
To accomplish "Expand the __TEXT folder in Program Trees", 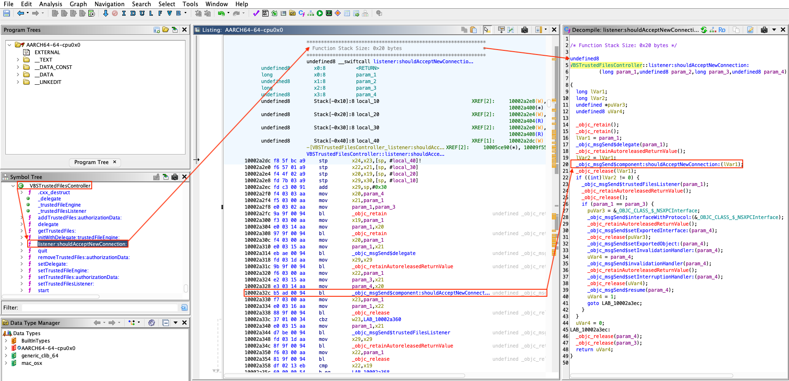I will point(18,60).
